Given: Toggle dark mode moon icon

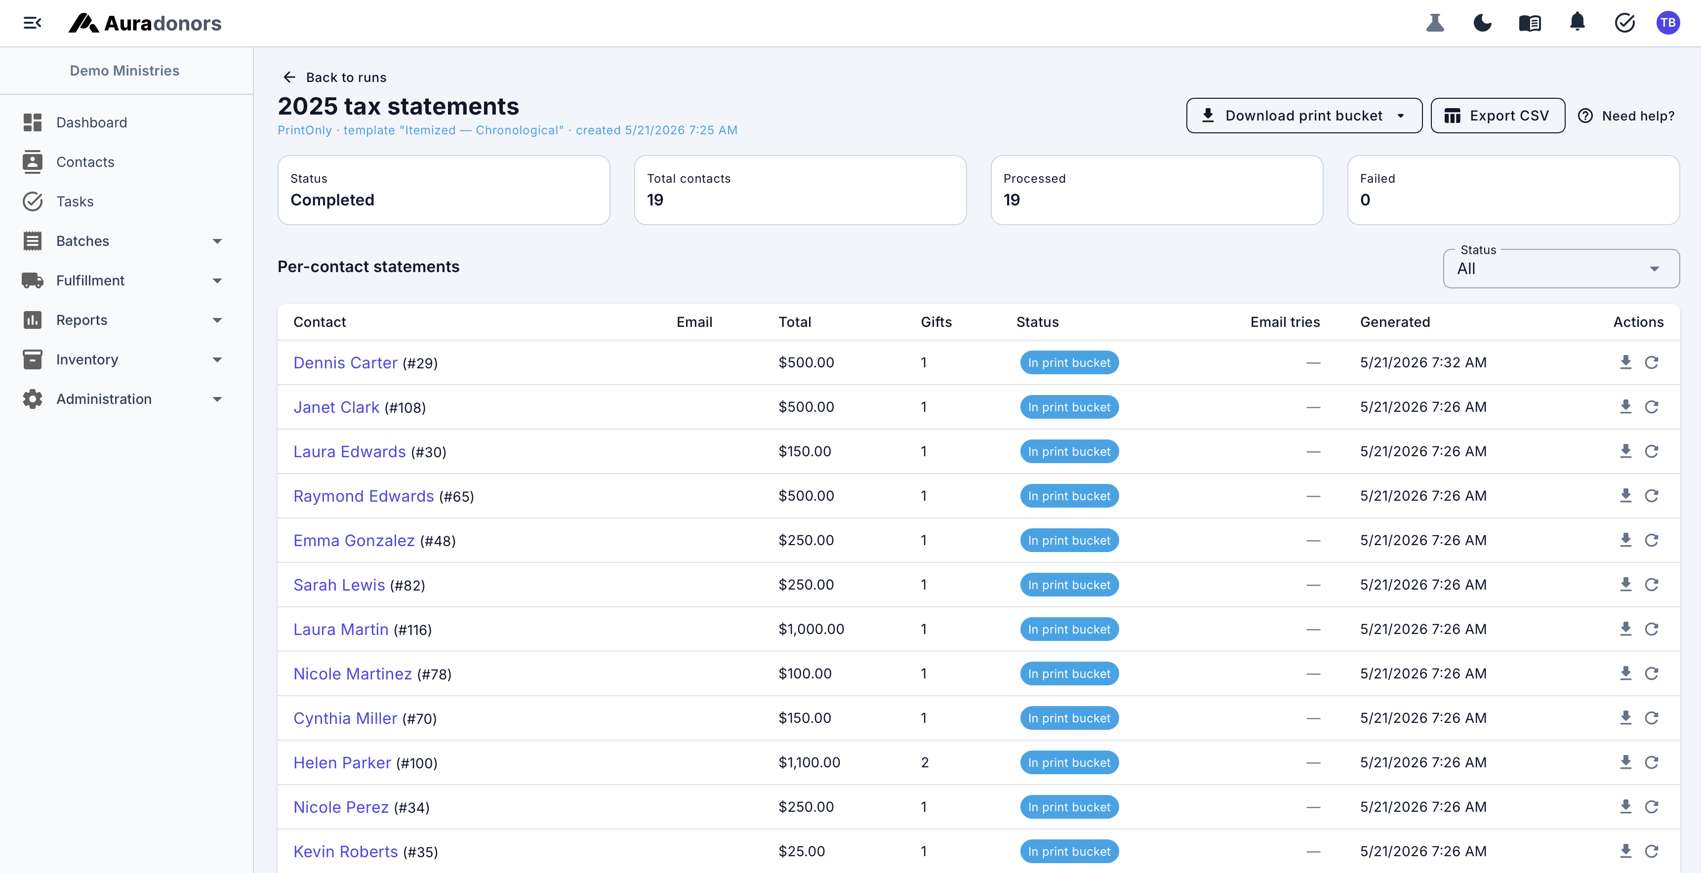Looking at the screenshot, I should [1482, 23].
